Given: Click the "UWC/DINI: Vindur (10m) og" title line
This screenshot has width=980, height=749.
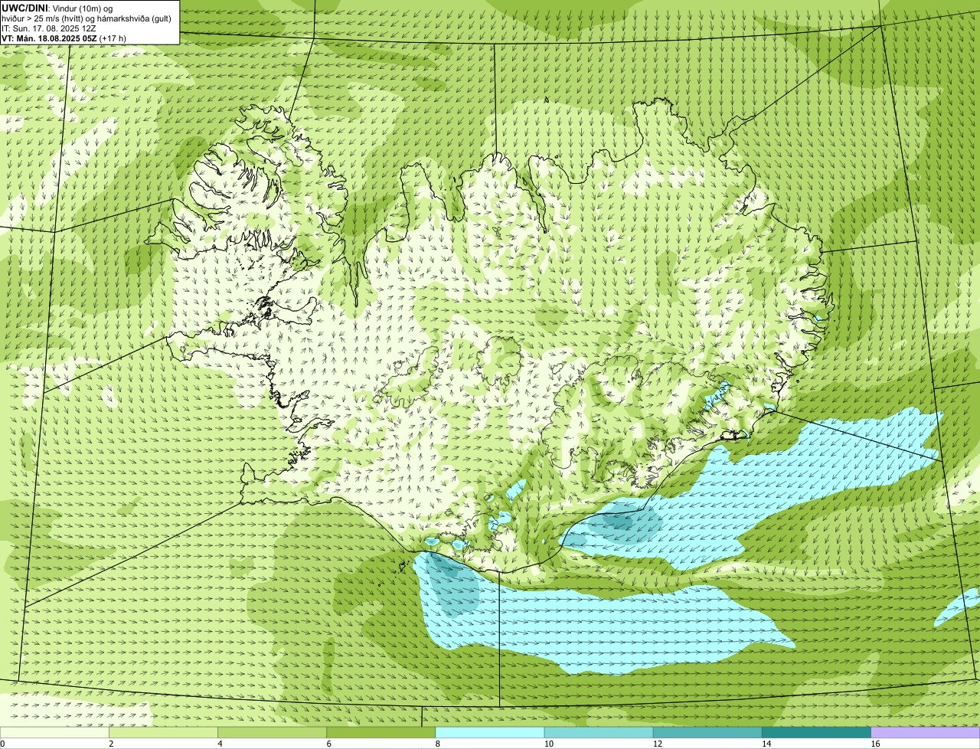Looking at the screenshot, I should (x=57, y=8).
